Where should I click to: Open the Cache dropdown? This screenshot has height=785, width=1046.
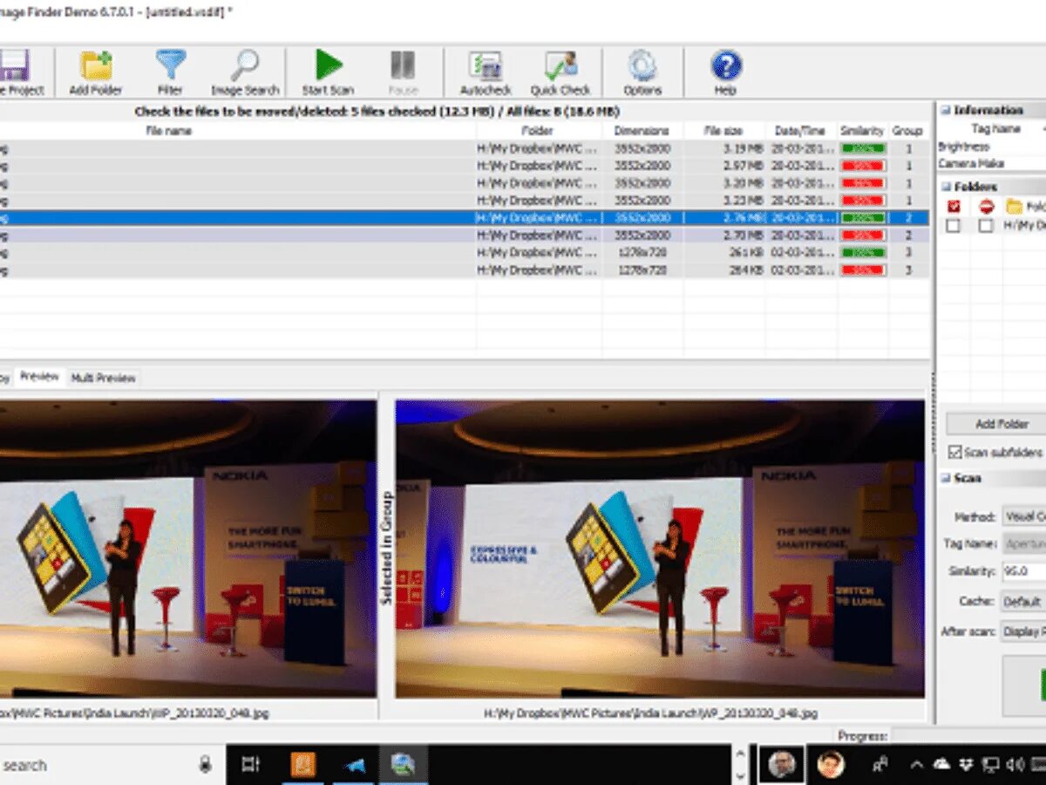pos(1024,602)
